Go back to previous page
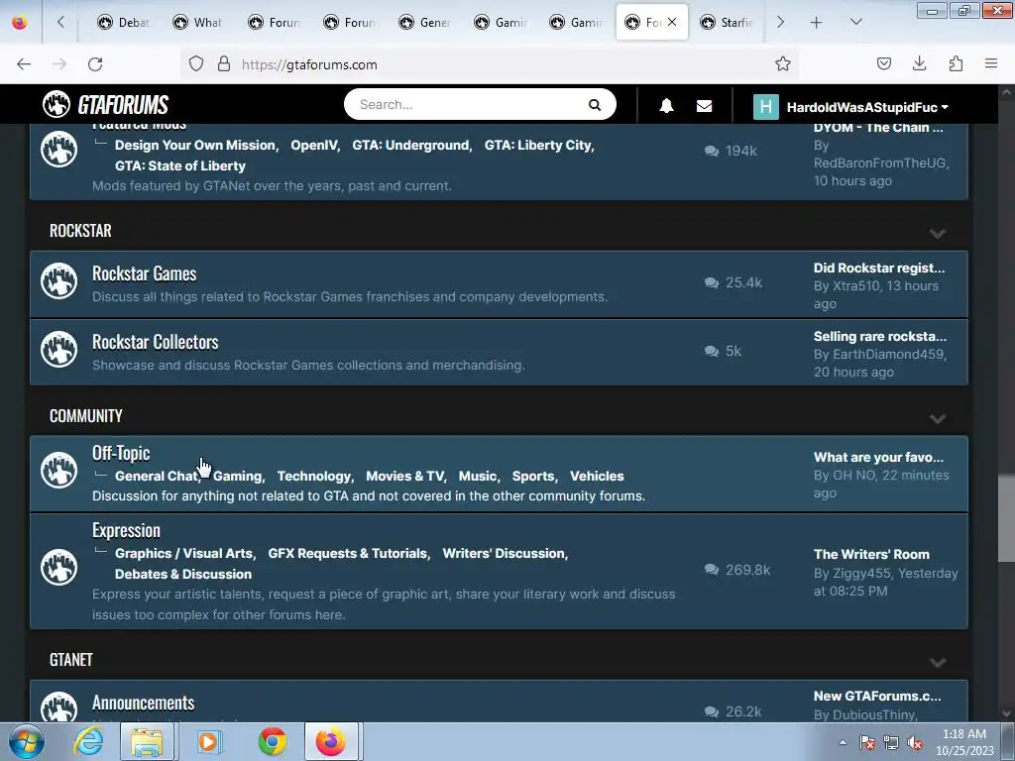 pos(24,64)
